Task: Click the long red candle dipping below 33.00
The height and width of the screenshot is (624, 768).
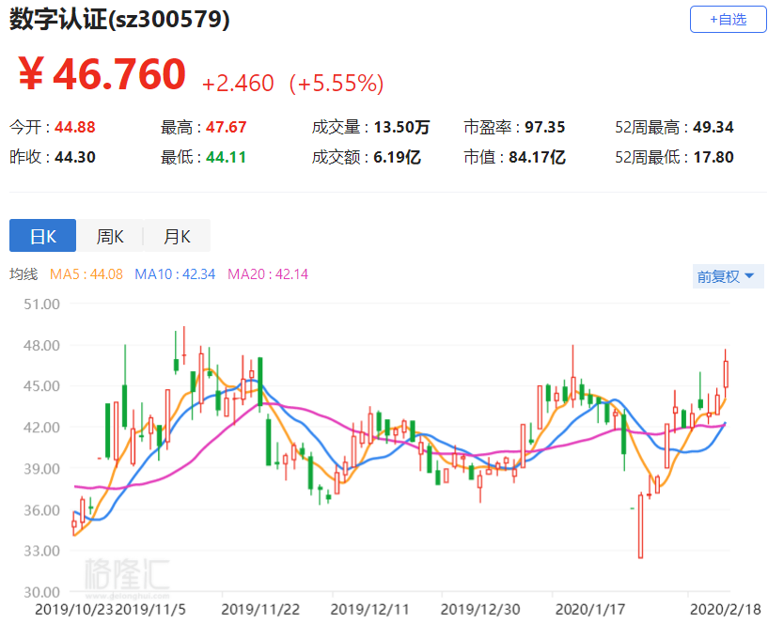Action: pos(640,526)
